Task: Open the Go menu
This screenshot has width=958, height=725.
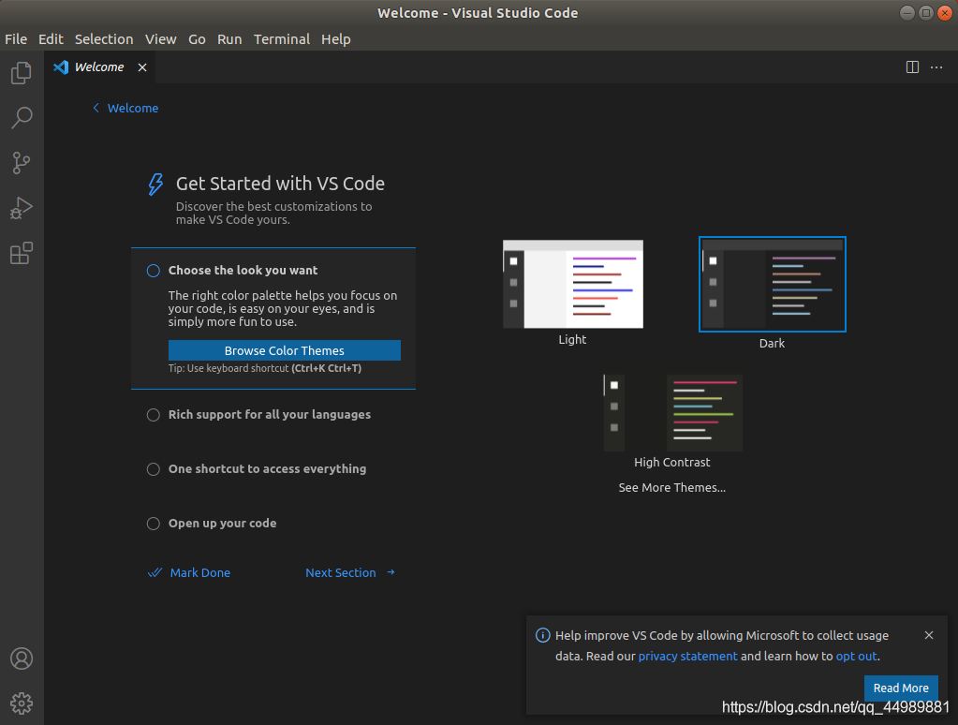Action: 197,39
